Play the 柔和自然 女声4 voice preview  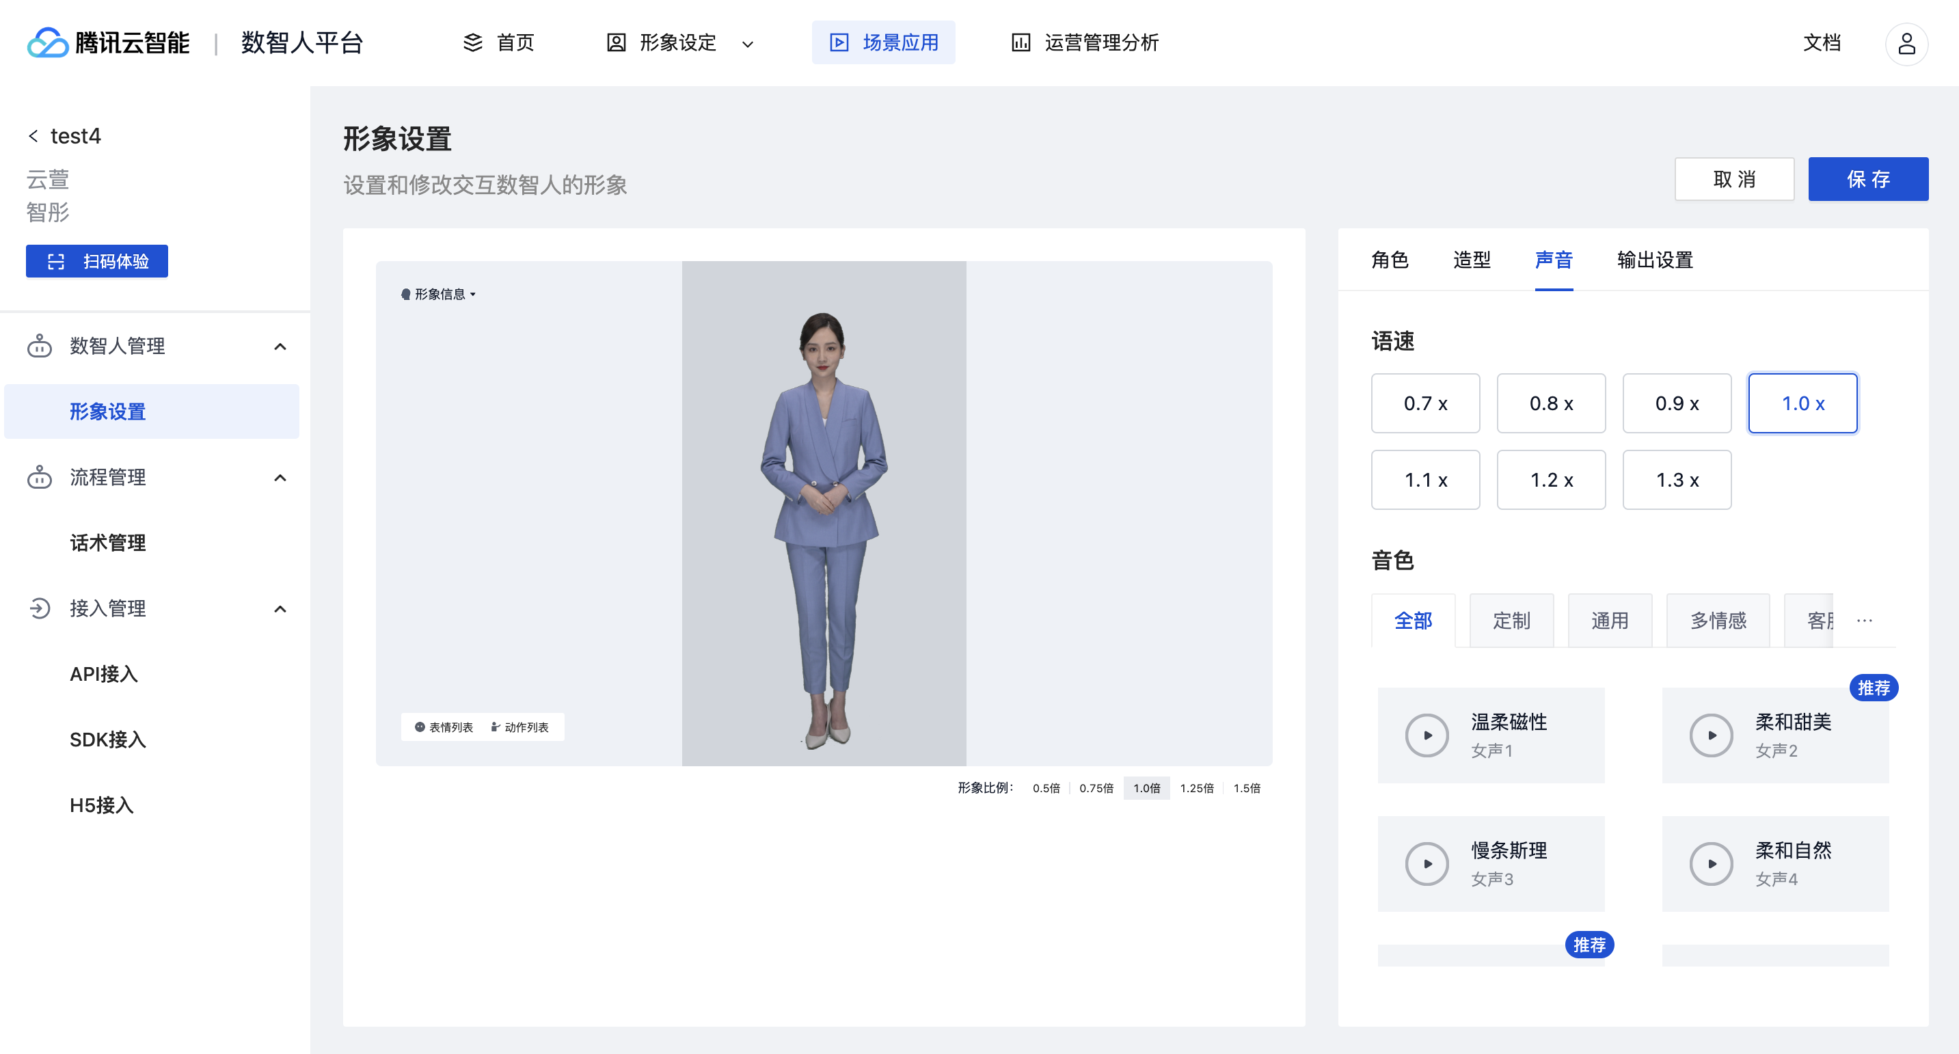click(x=1711, y=863)
